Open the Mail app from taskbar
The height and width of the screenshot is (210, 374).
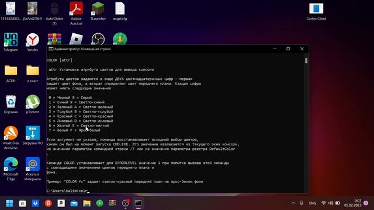[x=74, y=203]
